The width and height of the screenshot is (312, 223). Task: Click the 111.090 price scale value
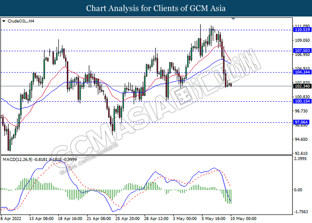coord(302,26)
